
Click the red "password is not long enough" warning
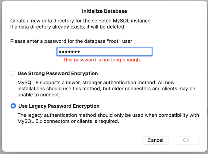tap(102, 60)
